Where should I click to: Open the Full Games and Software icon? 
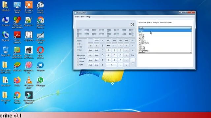(17, 22)
